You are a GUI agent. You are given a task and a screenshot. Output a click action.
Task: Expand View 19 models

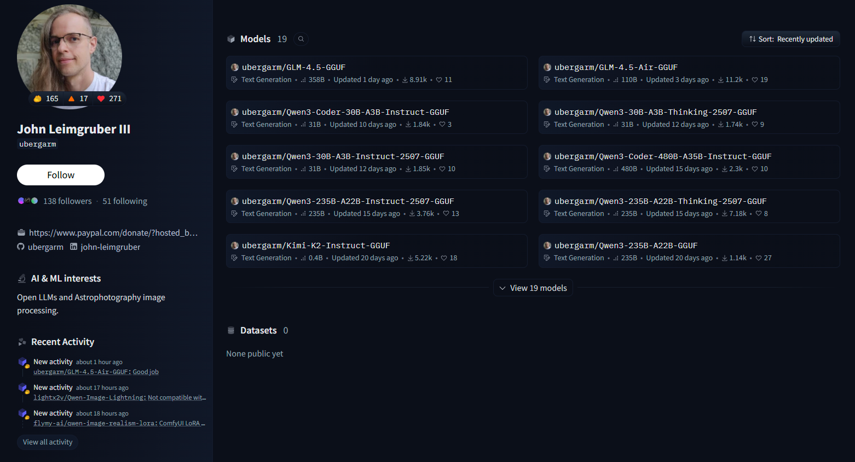[533, 288]
